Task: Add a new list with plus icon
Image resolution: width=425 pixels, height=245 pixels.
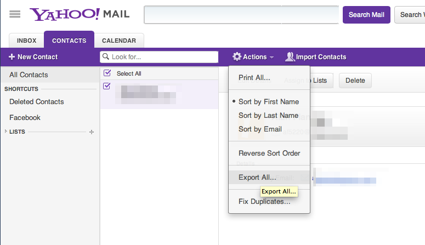Action: click(92, 132)
